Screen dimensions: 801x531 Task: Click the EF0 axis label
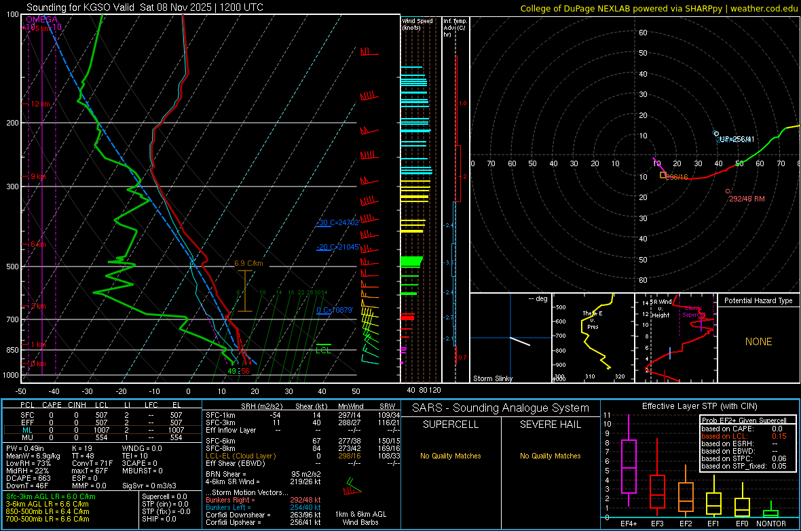point(742,524)
